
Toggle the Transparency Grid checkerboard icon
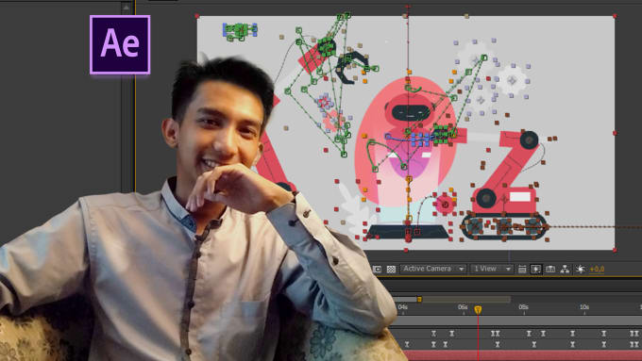click(391, 269)
